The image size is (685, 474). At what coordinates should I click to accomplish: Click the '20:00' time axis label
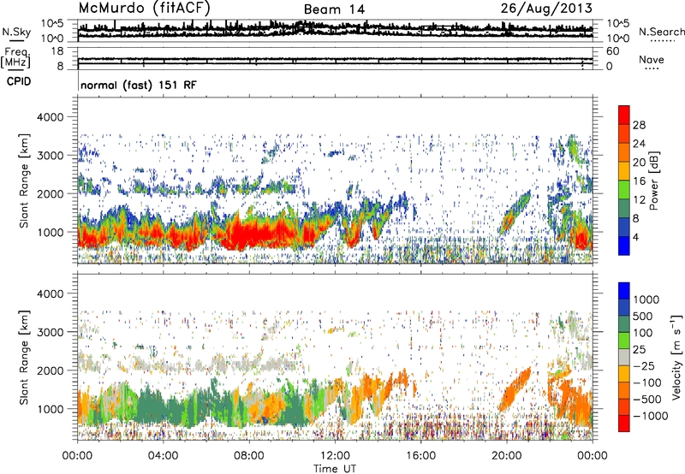pos(507,456)
